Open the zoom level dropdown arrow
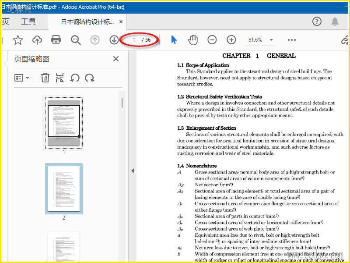The height and width of the screenshot is (263, 350). coord(271,40)
